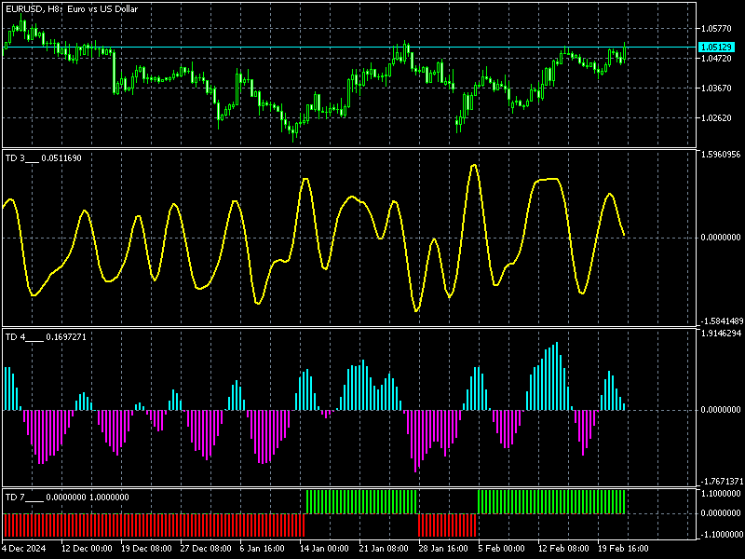Click the 14 Jan 00:00 time label
This screenshot has height=559, width=745.
[x=325, y=549]
